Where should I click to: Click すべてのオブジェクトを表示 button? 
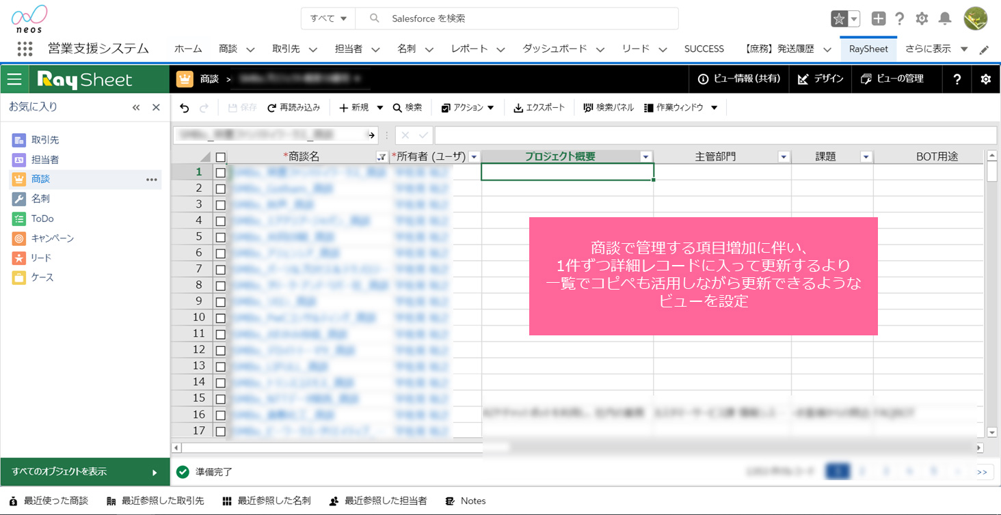[85, 472]
